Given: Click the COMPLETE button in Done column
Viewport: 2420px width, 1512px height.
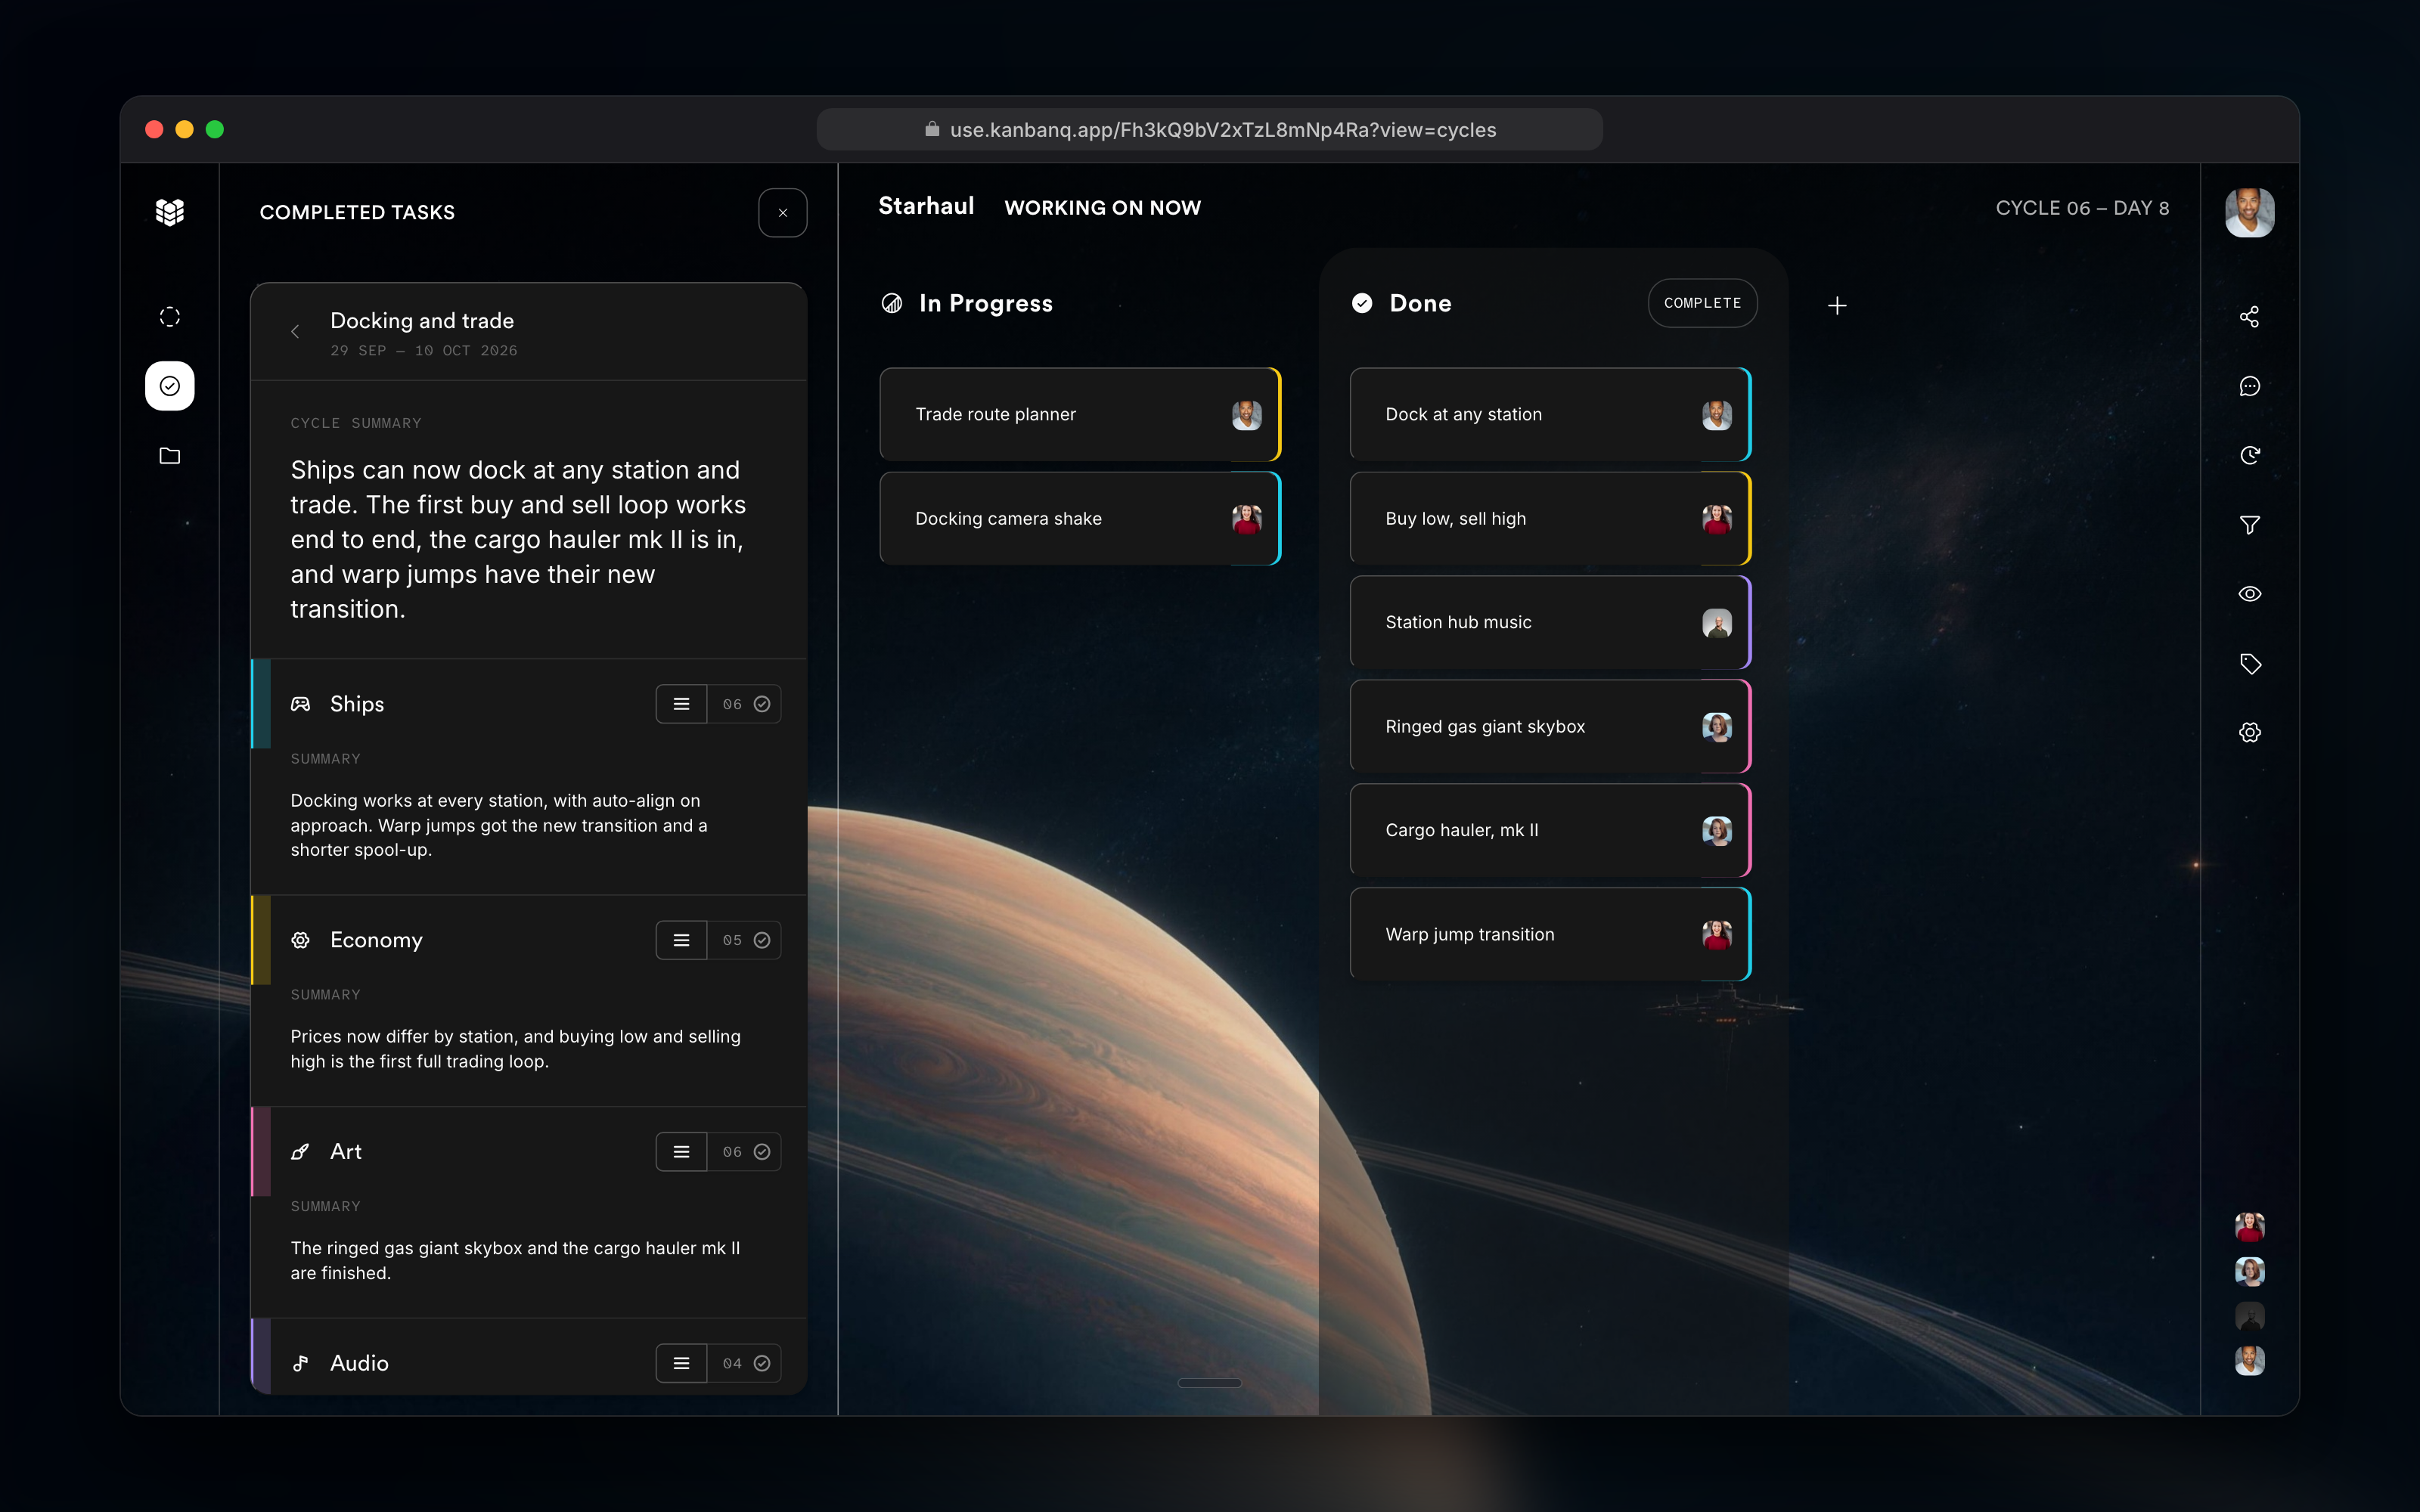Looking at the screenshot, I should (x=1702, y=303).
